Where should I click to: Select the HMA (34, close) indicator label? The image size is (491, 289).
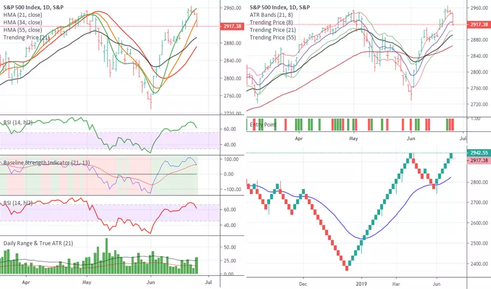[23, 22]
